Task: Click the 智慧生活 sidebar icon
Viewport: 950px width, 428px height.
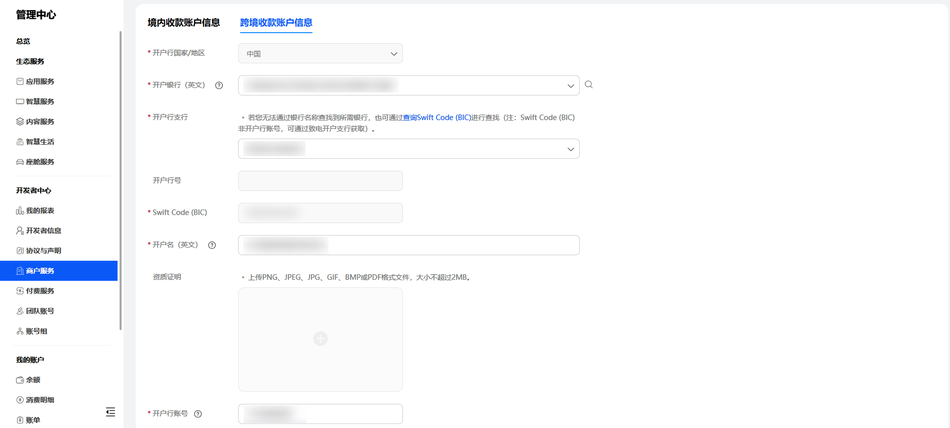Action: tap(20, 142)
